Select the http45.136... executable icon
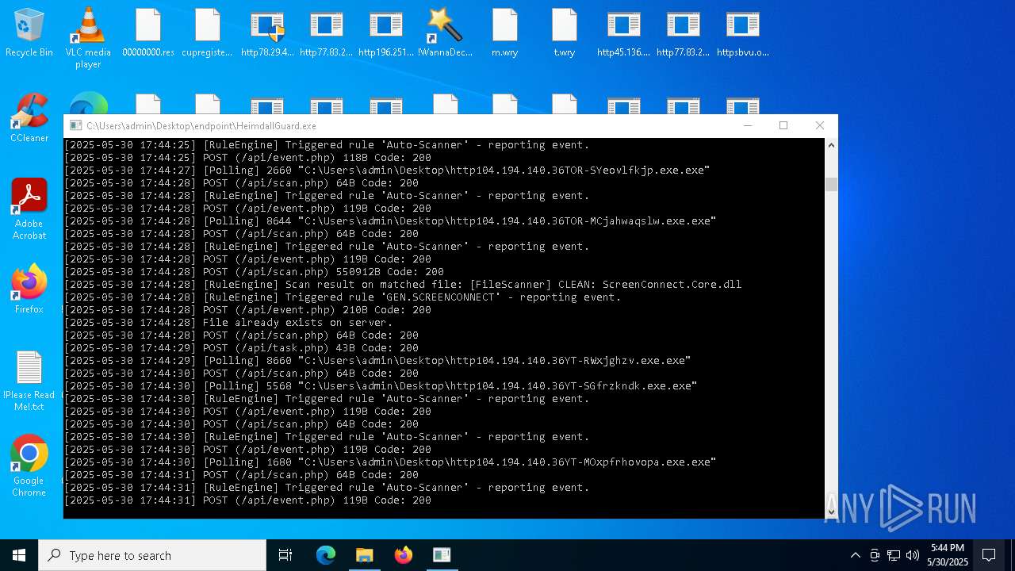Screen dimensions: 1015x571 coord(623,33)
